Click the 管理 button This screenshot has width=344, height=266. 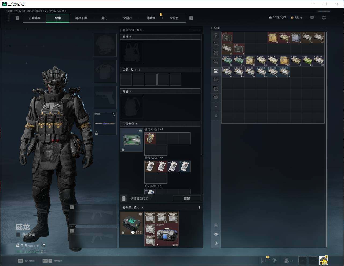(x=187, y=198)
